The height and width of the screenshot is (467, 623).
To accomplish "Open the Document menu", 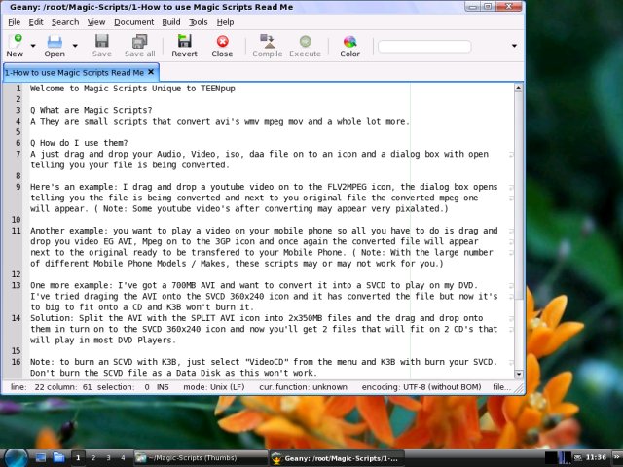I will coord(134,22).
